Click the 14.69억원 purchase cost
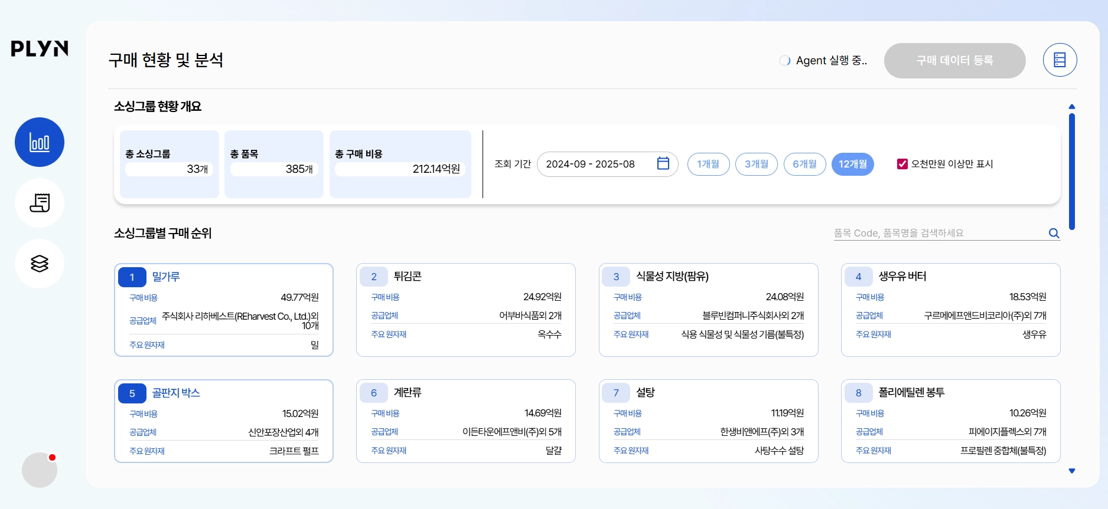The image size is (1108, 509). point(543,413)
